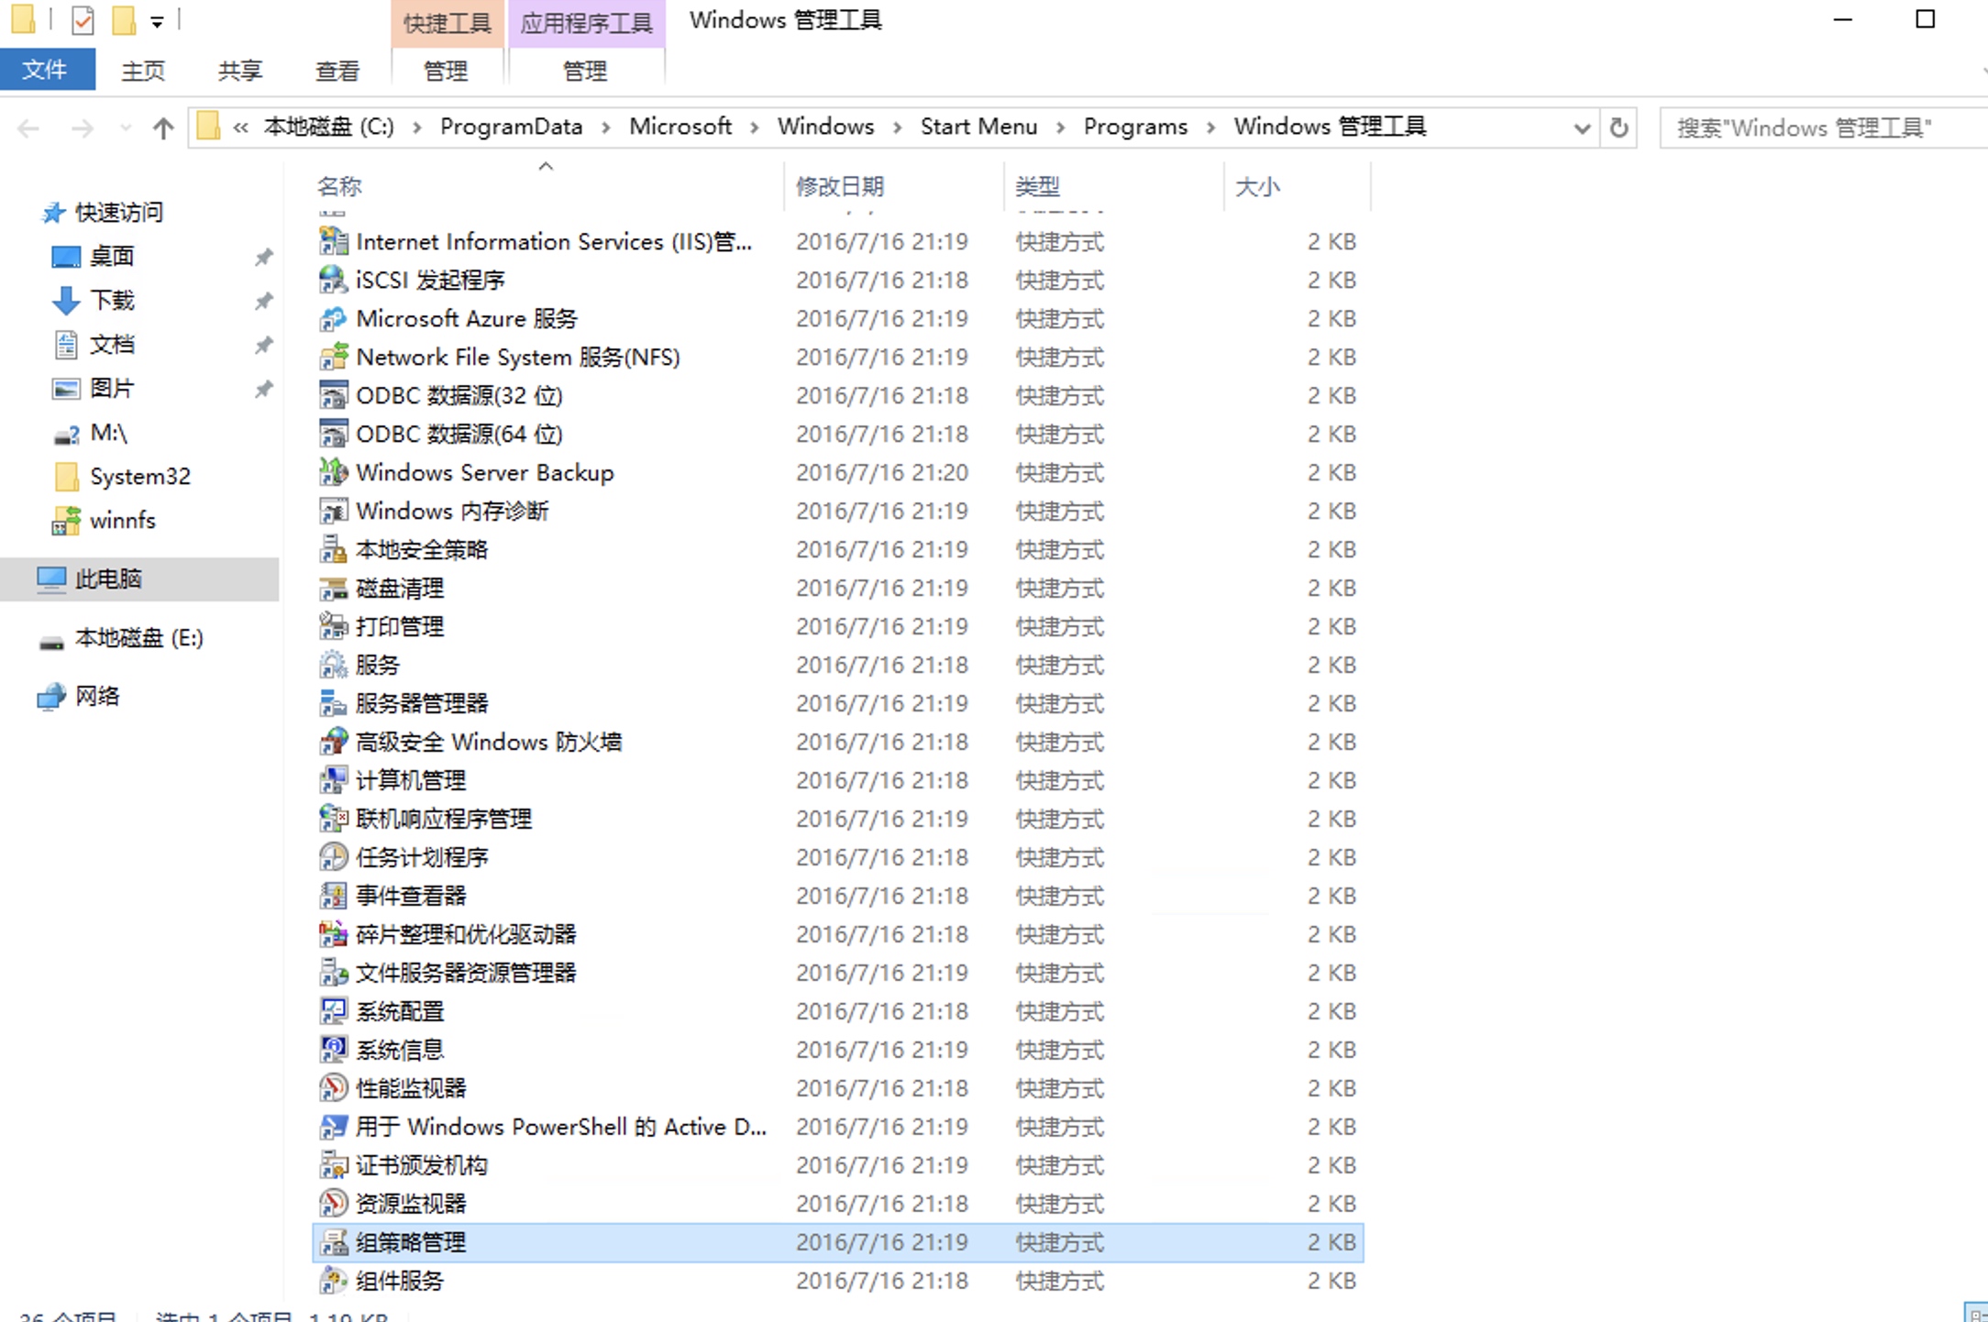The width and height of the screenshot is (1988, 1322).
Task: Click the 本地安全策略 icon
Action: (333, 549)
